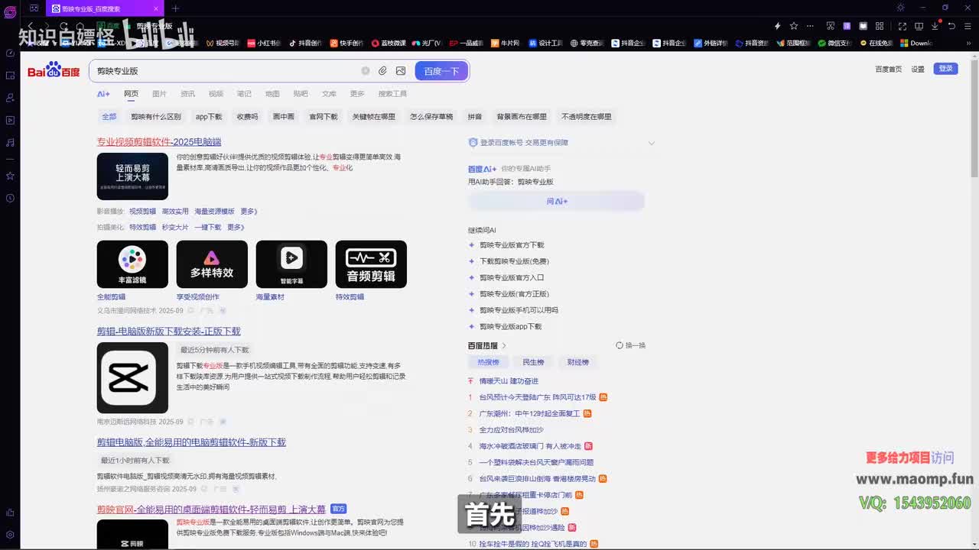This screenshot has height=550, width=979.
Task: Expand the login notice chevron on right
Action: [x=652, y=143]
